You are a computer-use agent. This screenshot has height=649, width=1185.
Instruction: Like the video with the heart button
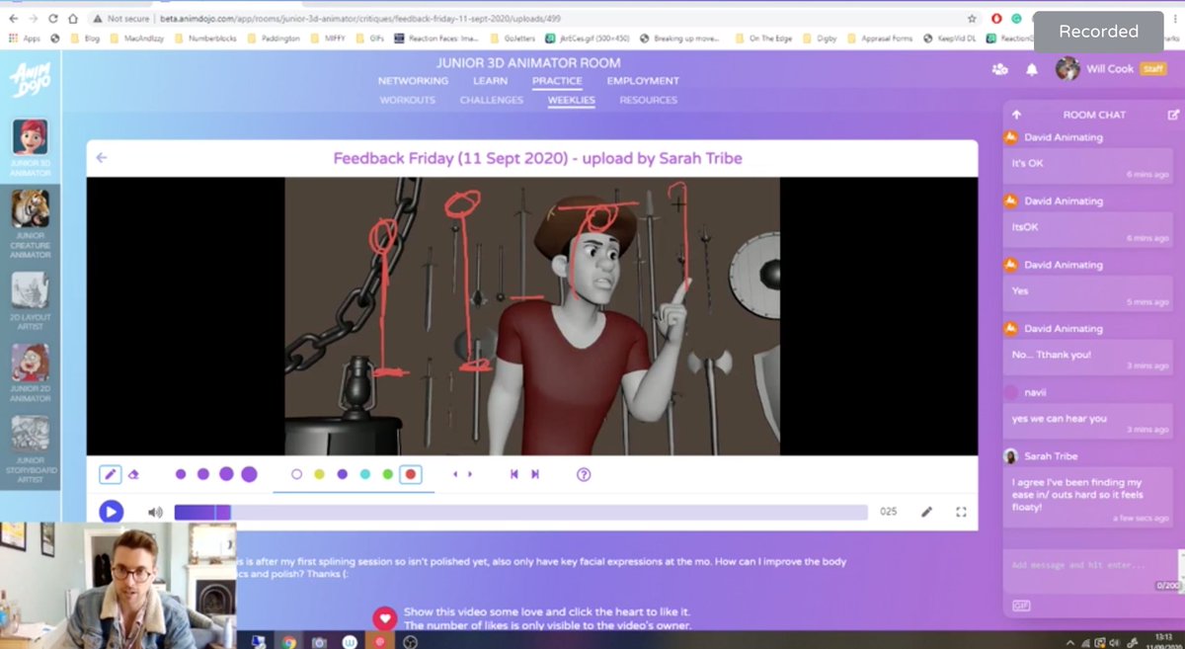(384, 619)
